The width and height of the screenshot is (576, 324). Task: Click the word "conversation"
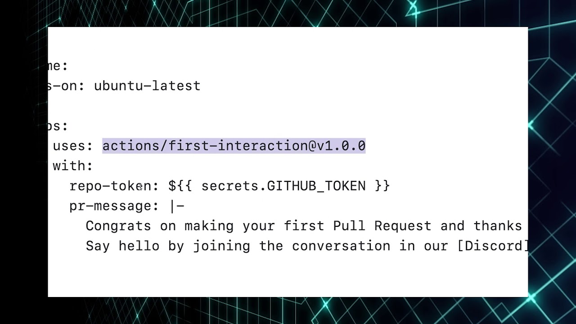341,246
